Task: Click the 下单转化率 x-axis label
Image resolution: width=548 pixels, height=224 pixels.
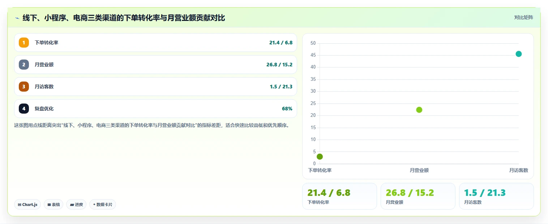Action: coord(320,170)
